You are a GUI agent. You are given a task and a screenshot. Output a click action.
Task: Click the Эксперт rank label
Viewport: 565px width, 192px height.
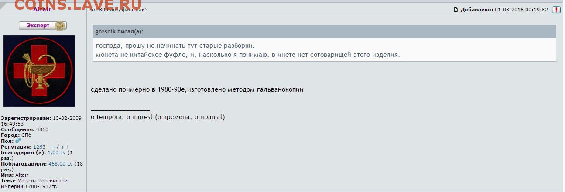click(x=38, y=26)
